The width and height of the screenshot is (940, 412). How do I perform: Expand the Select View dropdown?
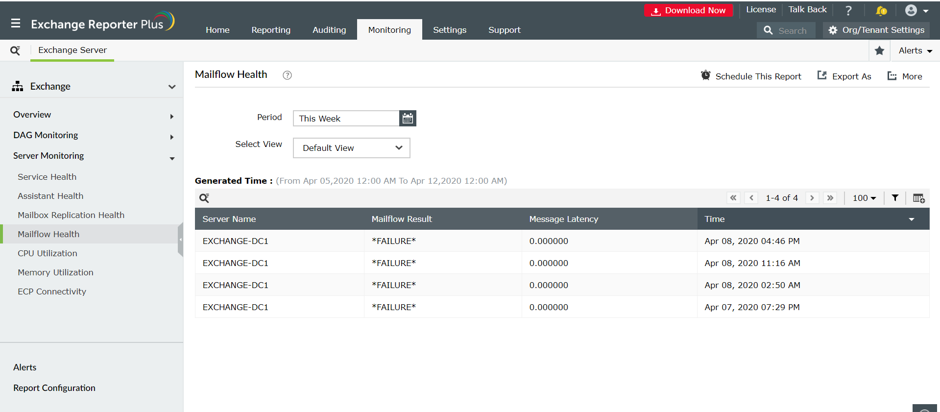(x=351, y=148)
